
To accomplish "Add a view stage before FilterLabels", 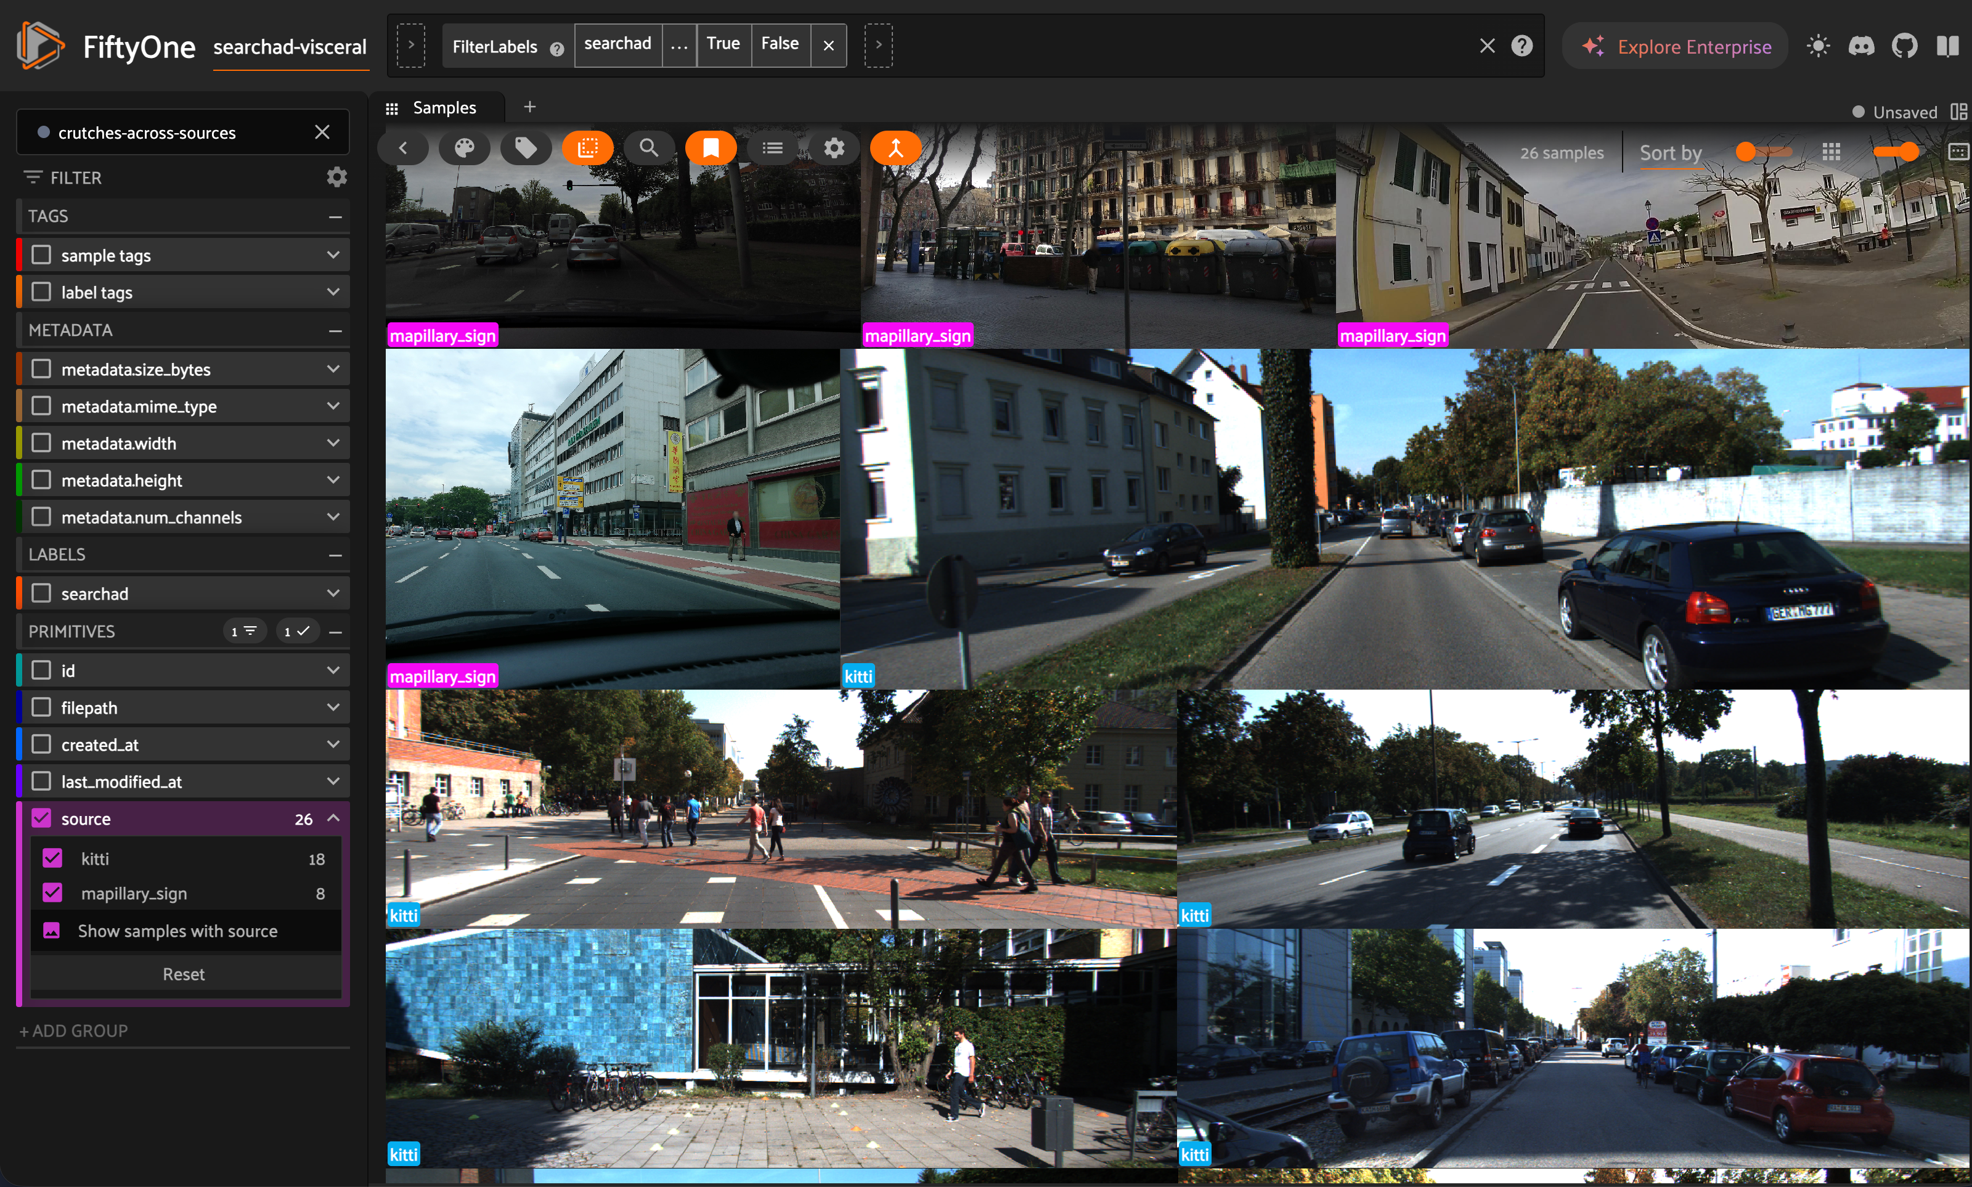I will point(411,46).
